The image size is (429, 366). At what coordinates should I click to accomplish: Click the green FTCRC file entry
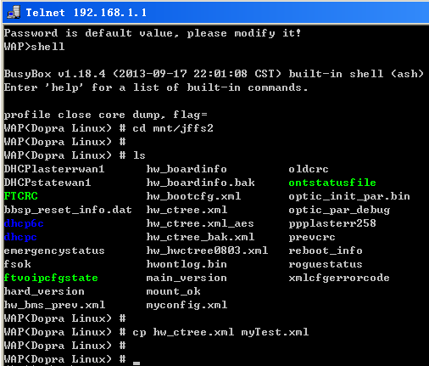21,196
